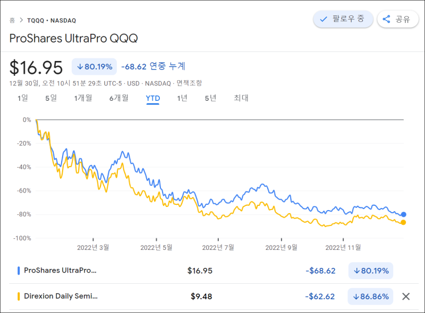Click blue color bar of ProShares row
The width and height of the screenshot is (425, 313).
pos(19,271)
